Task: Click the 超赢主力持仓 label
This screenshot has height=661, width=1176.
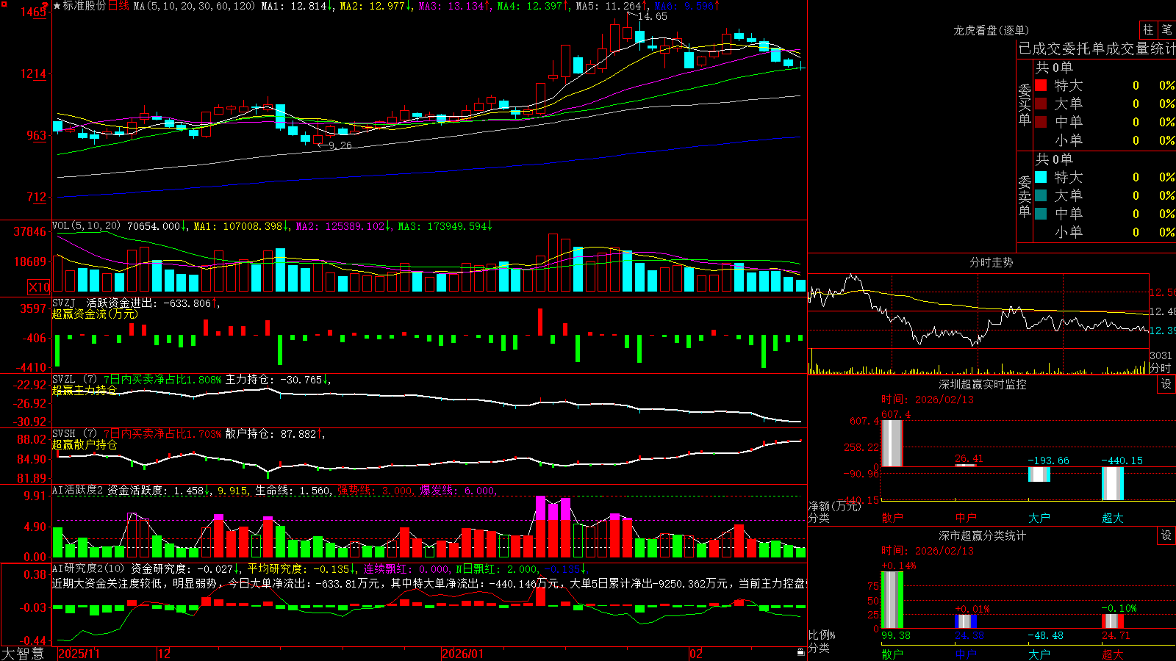Action: pos(85,391)
